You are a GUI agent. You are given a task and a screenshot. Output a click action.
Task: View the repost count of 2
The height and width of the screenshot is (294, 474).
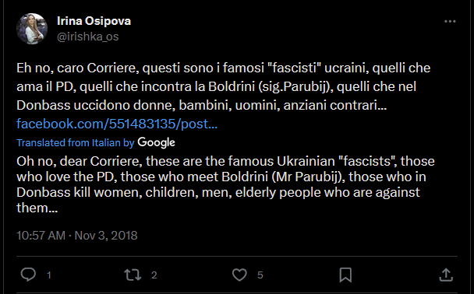(154, 275)
